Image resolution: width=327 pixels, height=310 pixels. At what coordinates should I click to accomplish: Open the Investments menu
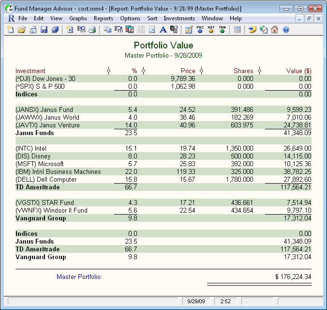click(x=179, y=18)
